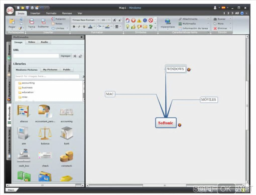Open Información de tarea
The width and height of the screenshot is (256, 195).
pos(193,28)
